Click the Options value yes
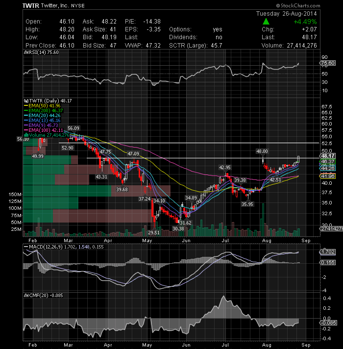The image size is (343, 349). point(218,29)
